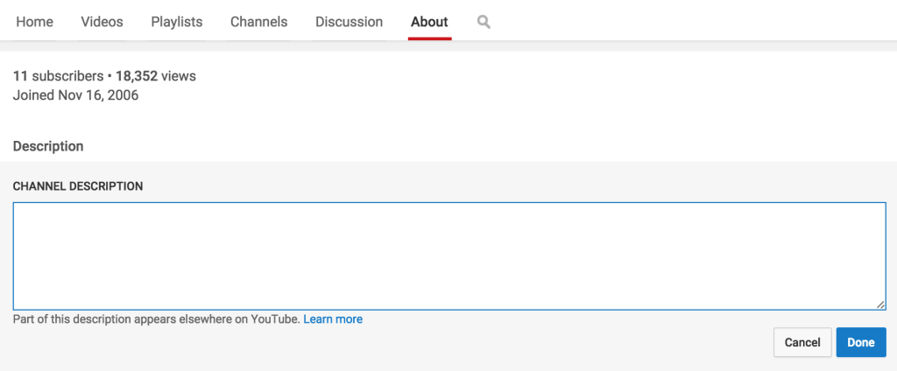Image resolution: width=897 pixels, height=371 pixels.
Task: Save description with the Done button
Action: tap(861, 342)
